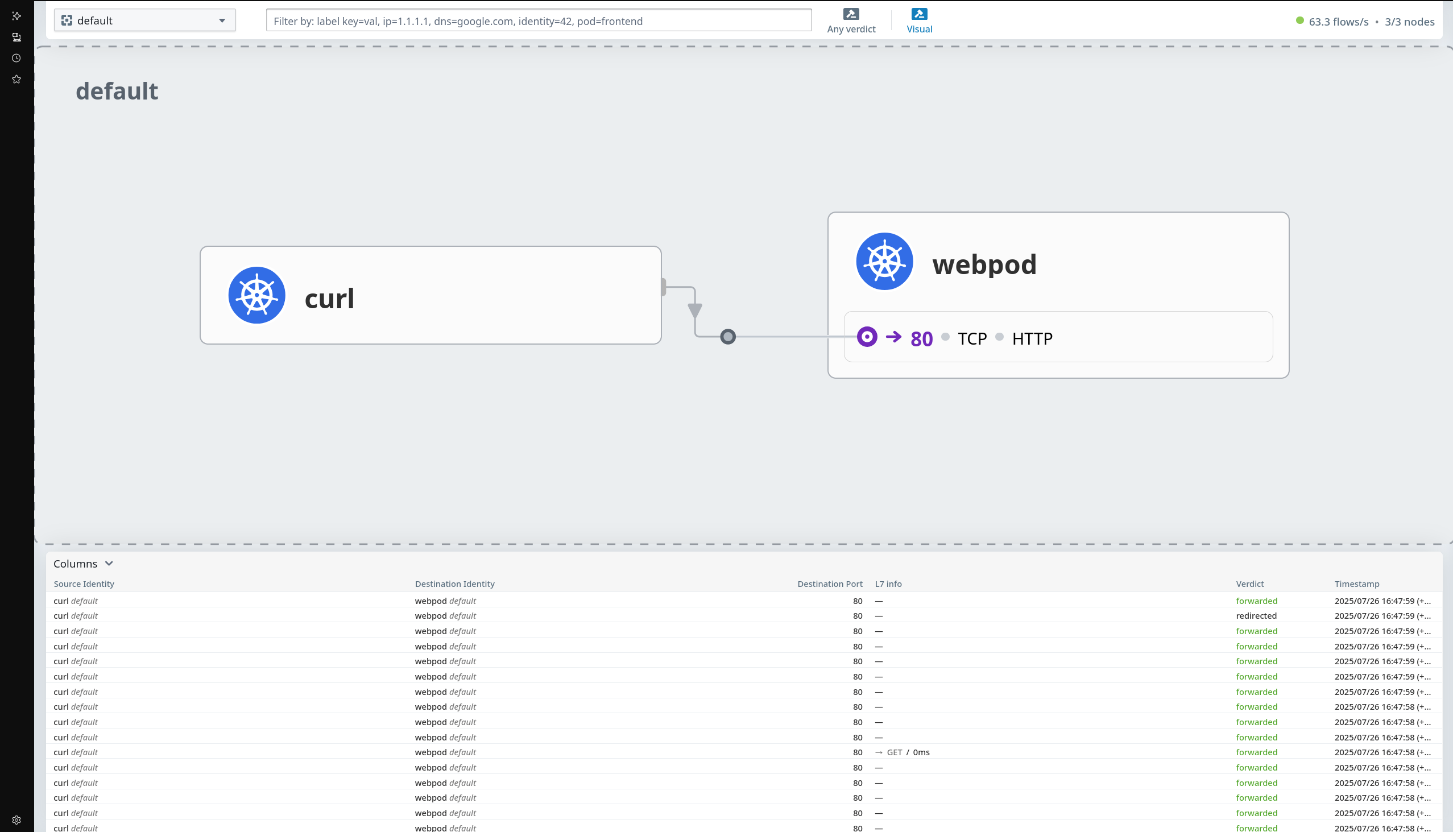1453x832 pixels.
Task: Click the Kubernetes icon on webpod card
Action: tap(884, 261)
